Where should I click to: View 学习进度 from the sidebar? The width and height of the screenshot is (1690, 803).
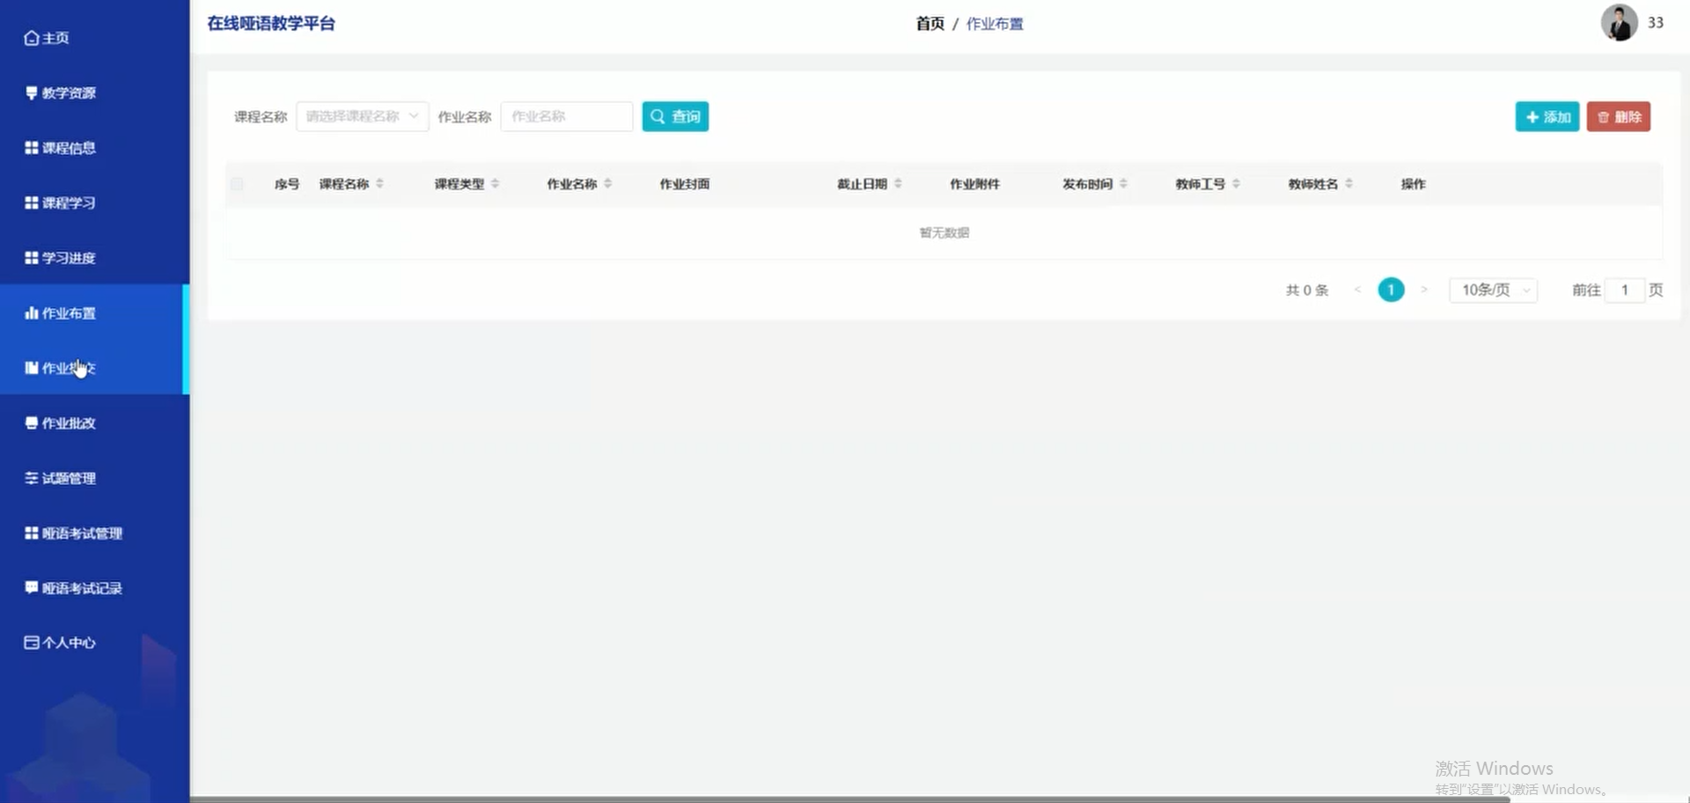(68, 257)
